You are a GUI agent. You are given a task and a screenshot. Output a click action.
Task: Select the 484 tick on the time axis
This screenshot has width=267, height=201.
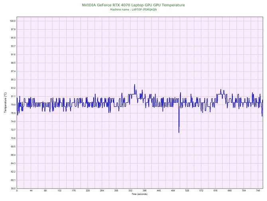click(x=173, y=191)
